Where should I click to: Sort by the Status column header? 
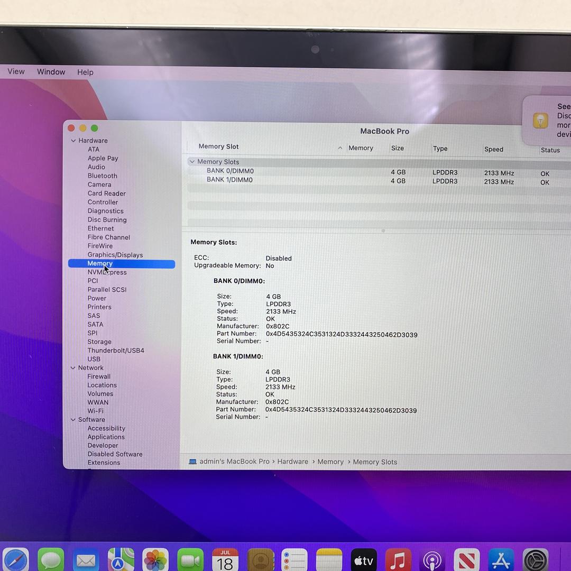tap(550, 150)
